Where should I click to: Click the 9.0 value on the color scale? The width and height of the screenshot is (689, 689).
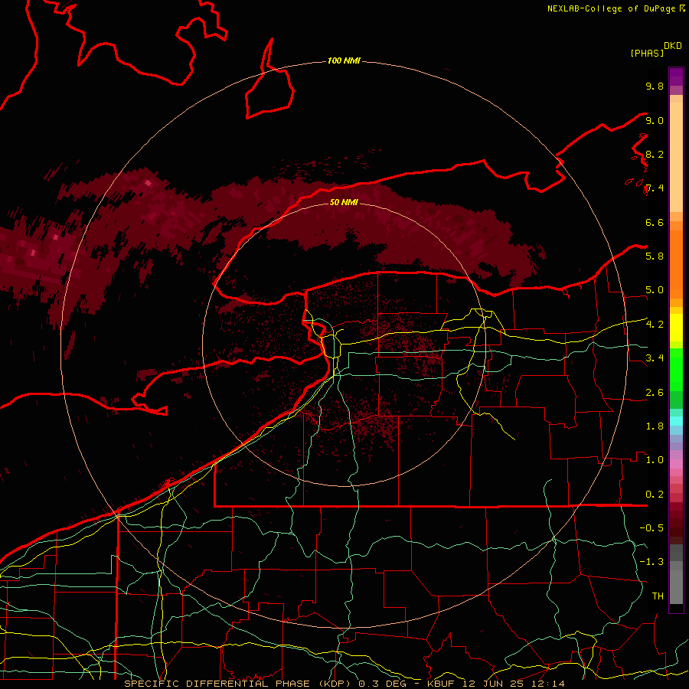[655, 120]
